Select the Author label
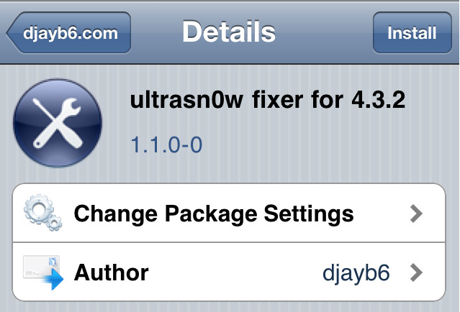Screen dimensions: 460x312 111,272
